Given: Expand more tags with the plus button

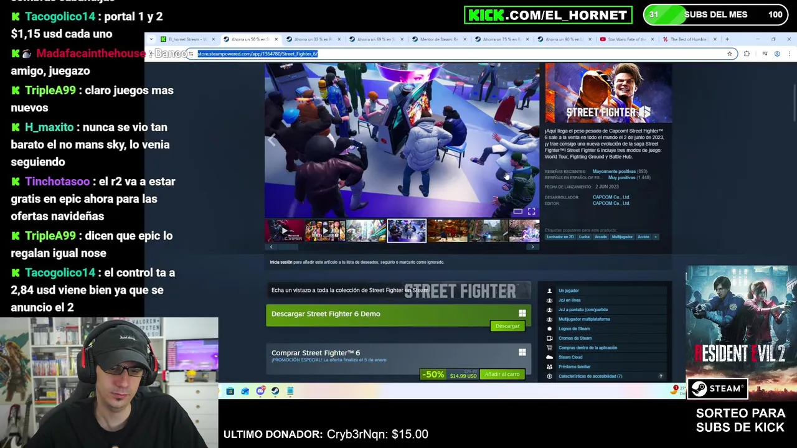Looking at the screenshot, I should click(x=655, y=236).
